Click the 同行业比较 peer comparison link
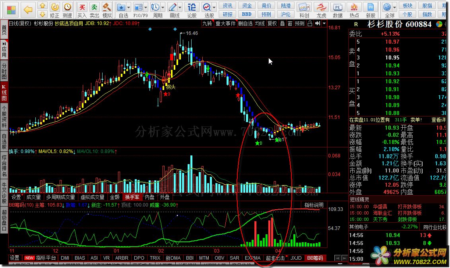The height and width of the screenshot is (268, 450). [x=435, y=227]
